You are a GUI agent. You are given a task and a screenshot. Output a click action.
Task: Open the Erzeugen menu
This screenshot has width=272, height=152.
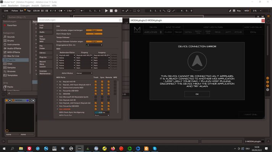(x=25, y=6)
